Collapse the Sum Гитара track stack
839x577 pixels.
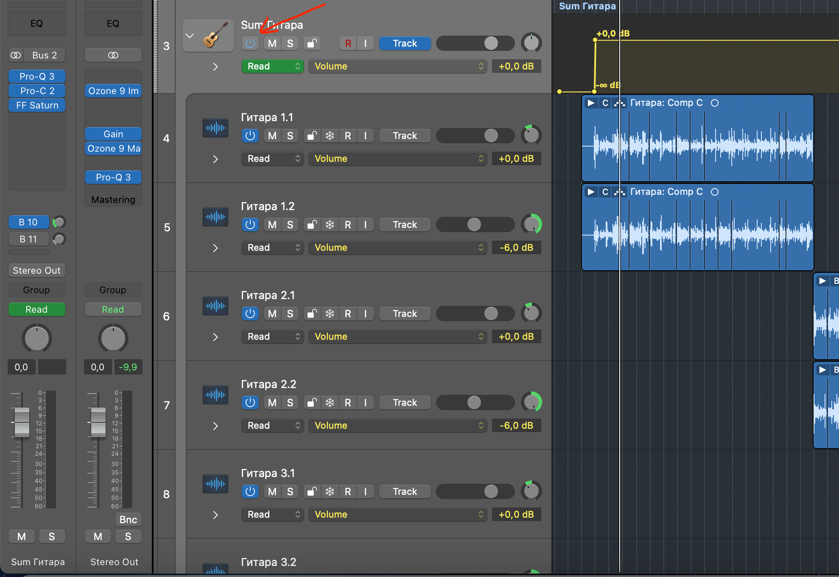(190, 36)
